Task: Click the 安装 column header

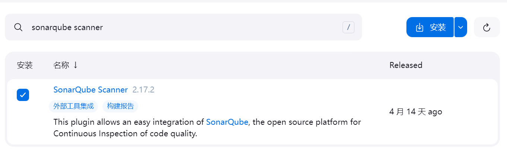Action: click(25, 65)
